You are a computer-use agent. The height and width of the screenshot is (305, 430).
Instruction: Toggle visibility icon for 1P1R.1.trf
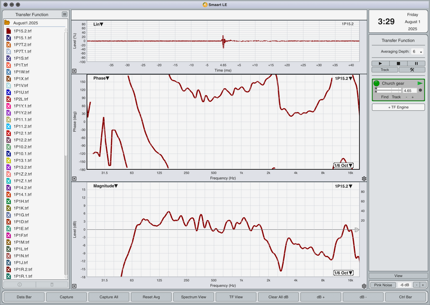click(8, 276)
